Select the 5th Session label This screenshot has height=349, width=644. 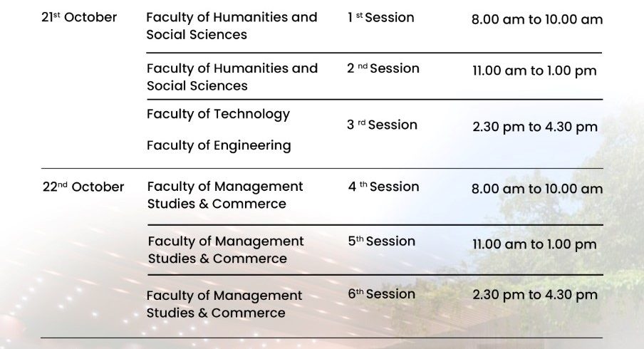tap(382, 241)
